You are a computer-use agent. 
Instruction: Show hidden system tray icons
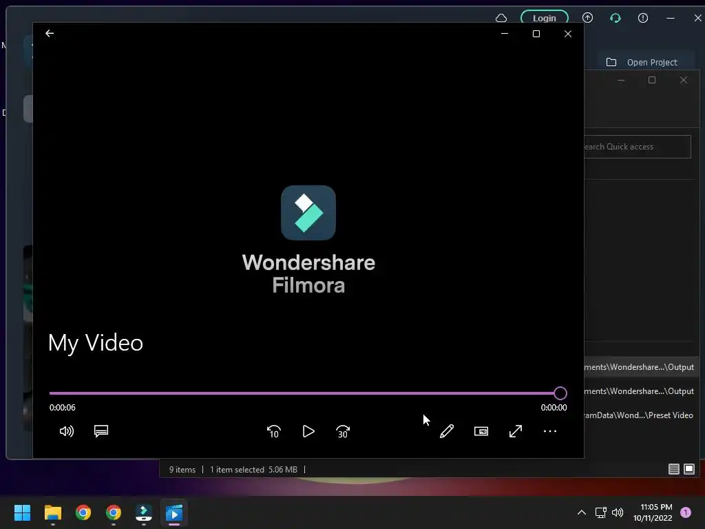click(581, 512)
